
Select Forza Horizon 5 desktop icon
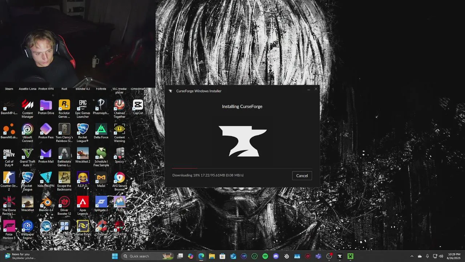[9, 230]
